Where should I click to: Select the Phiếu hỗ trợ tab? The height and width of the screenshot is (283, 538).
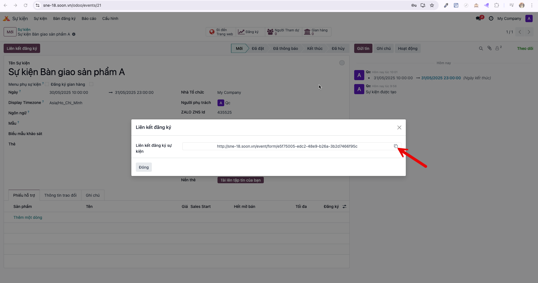pyautogui.click(x=24, y=195)
